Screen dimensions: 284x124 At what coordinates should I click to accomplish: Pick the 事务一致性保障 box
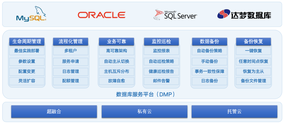[209, 72]
